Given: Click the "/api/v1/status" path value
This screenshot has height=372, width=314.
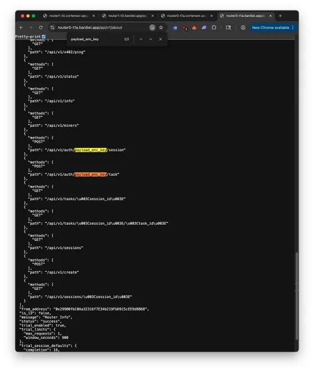Looking at the screenshot, I should [x=62, y=77].
